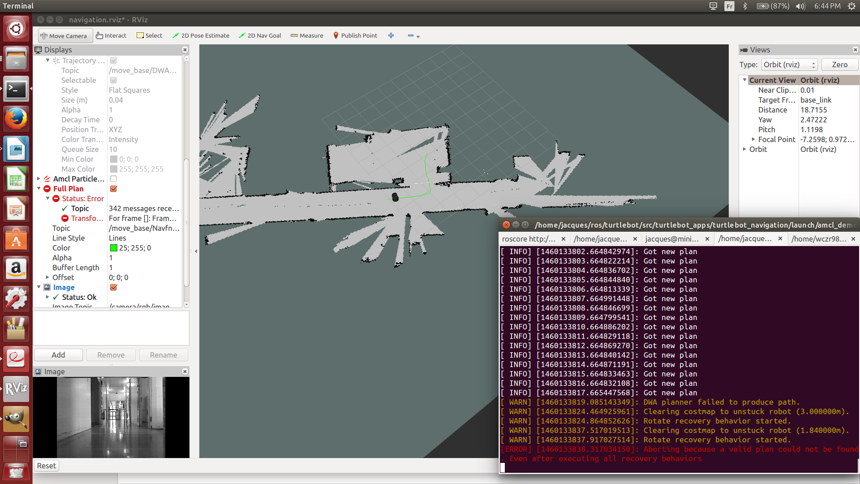Switch to RViz from the launcher
860x484 pixels.
pyautogui.click(x=16, y=389)
